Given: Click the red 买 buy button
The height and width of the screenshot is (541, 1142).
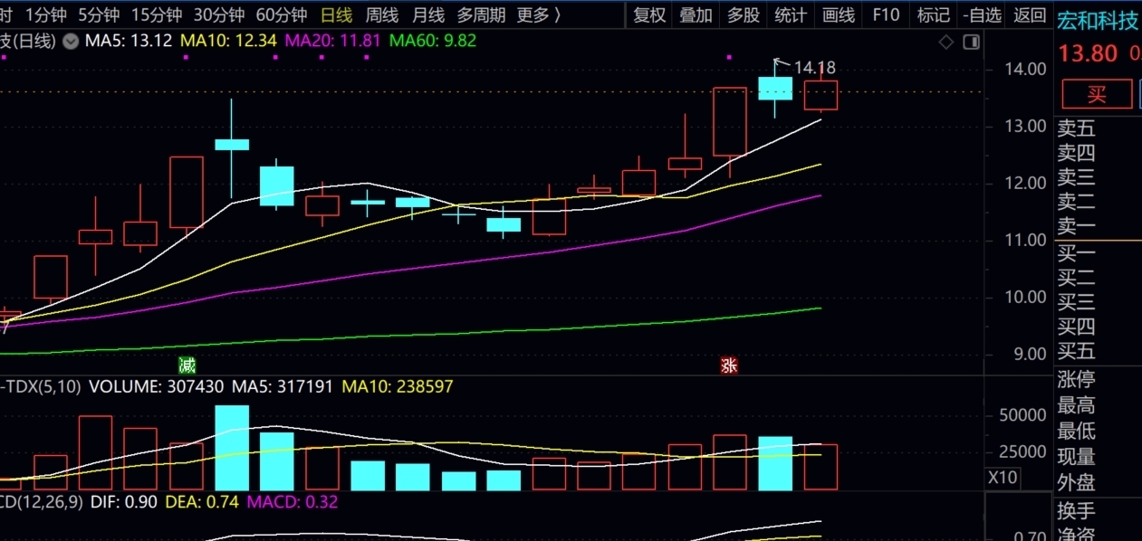Looking at the screenshot, I should (1097, 93).
